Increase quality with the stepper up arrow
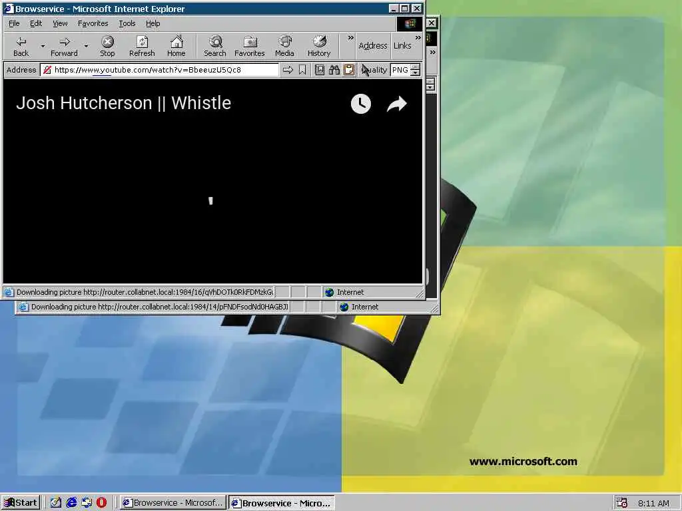The height and width of the screenshot is (511, 682). [x=416, y=67]
